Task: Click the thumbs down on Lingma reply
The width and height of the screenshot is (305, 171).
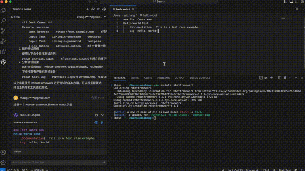Action: click(x=102, y=115)
